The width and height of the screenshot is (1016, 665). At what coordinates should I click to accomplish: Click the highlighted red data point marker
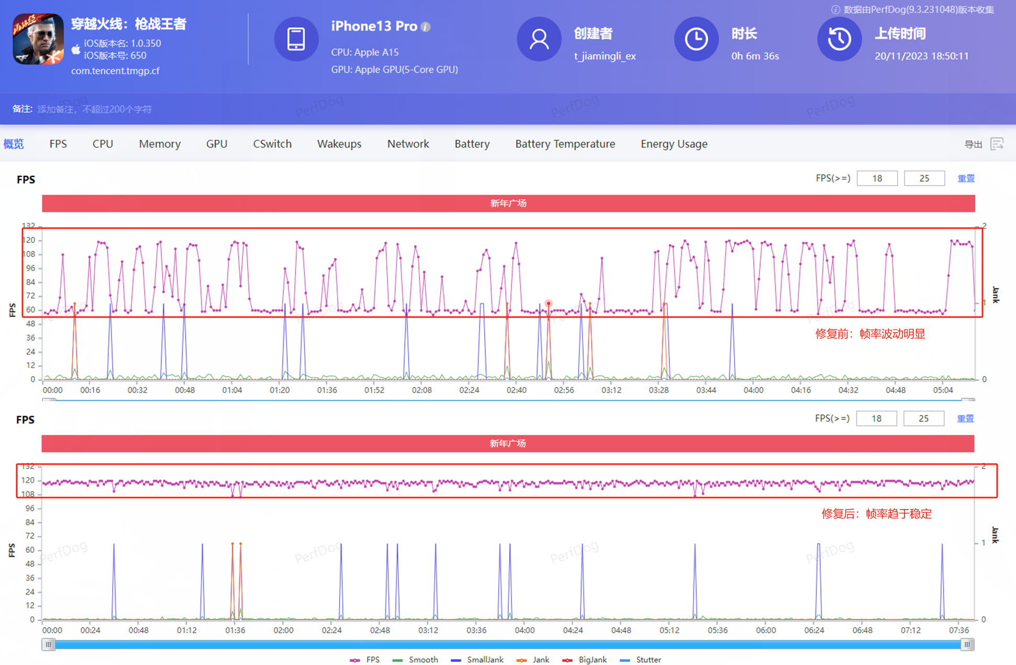(549, 303)
